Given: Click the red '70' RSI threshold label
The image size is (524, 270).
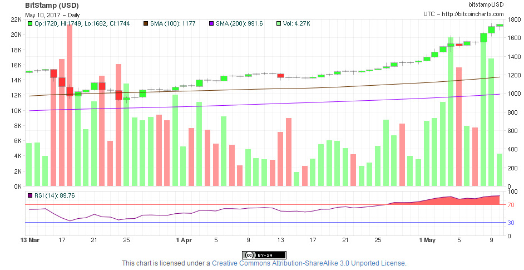Looking at the screenshot, I should [511, 205].
